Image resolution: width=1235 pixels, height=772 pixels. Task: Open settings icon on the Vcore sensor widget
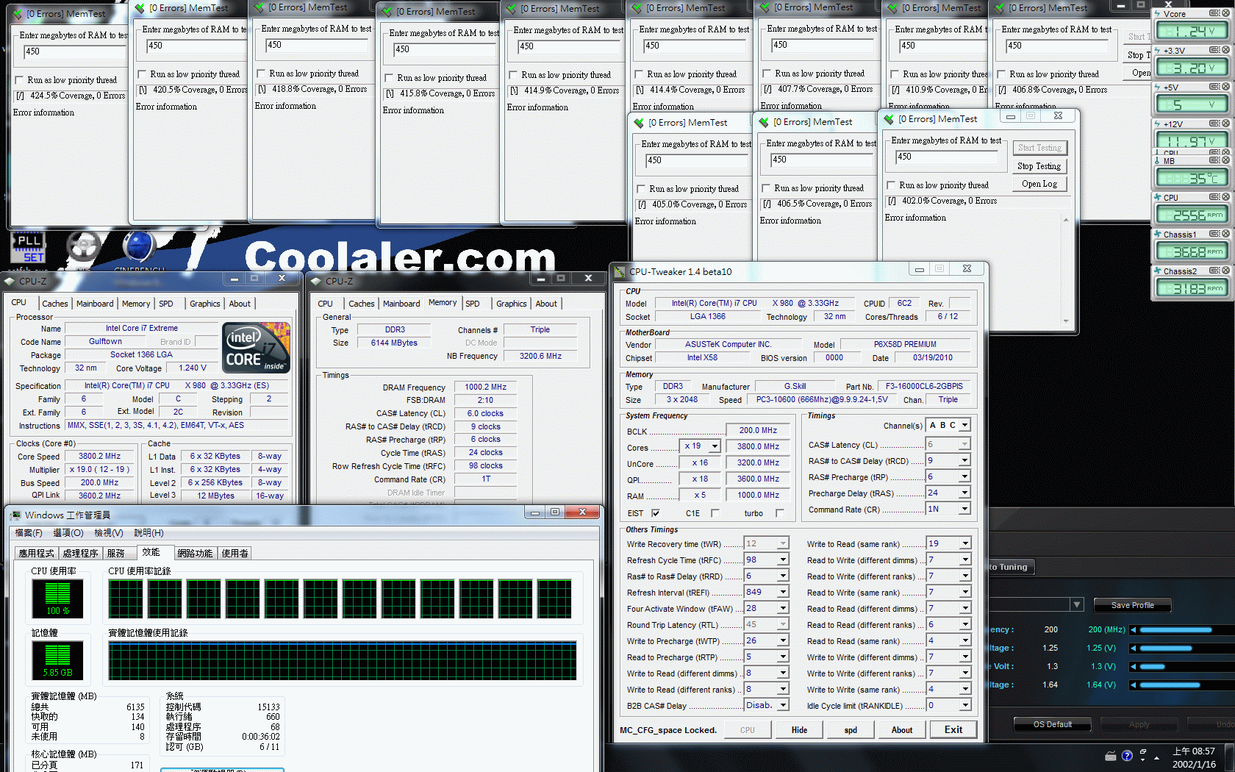coord(1214,13)
